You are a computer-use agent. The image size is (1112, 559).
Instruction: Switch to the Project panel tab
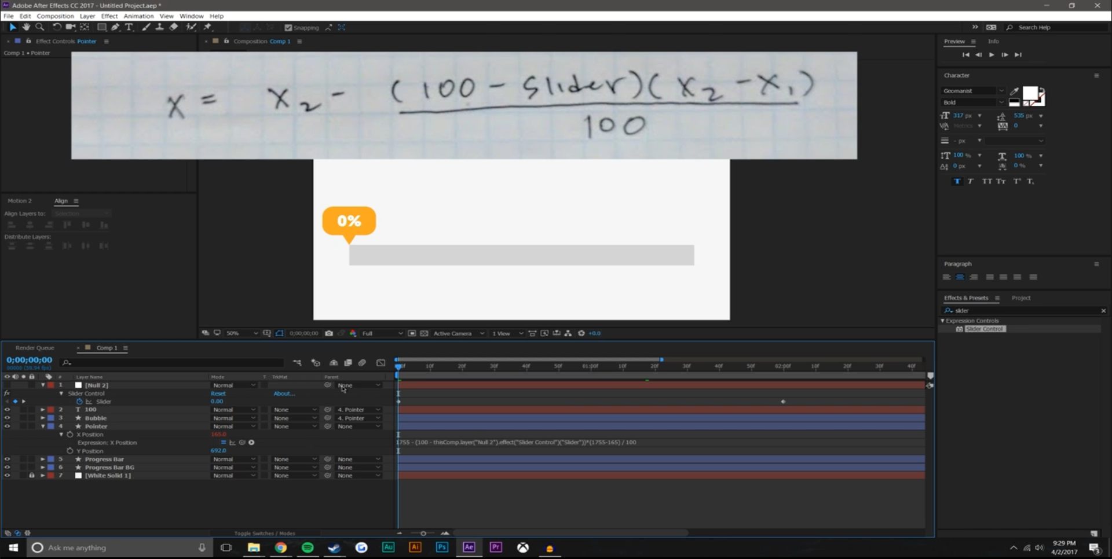pos(1021,298)
